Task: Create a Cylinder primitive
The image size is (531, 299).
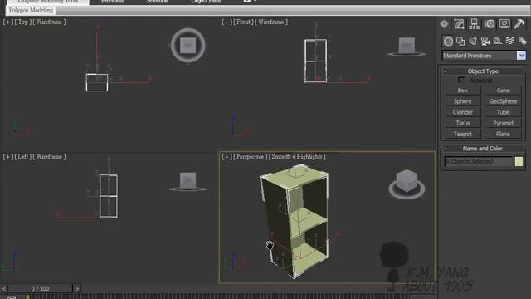Action: pyautogui.click(x=463, y=112)
